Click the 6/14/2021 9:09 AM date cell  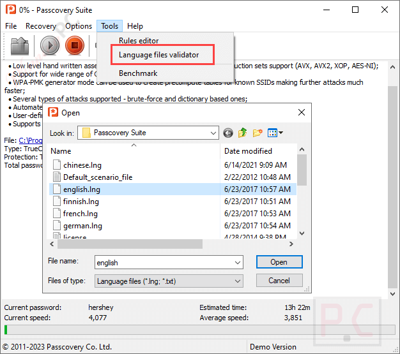coord(256,165)
